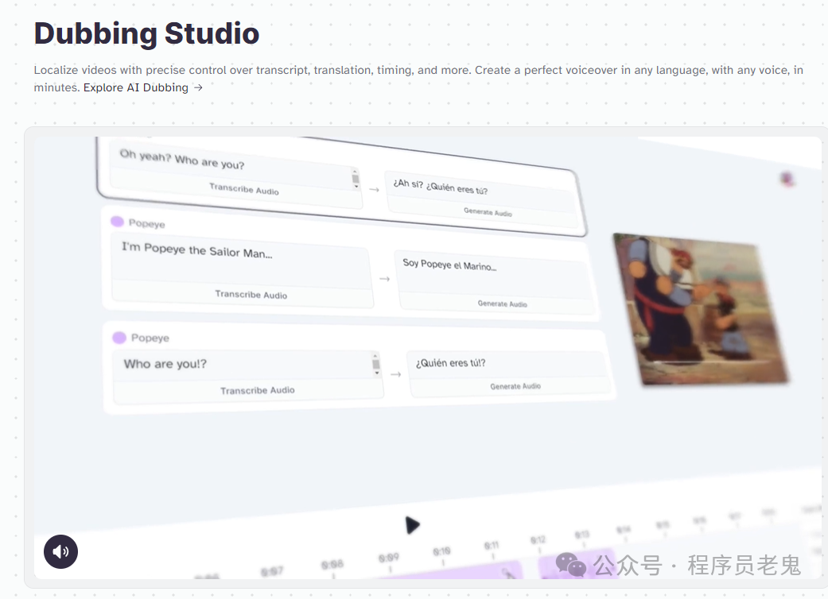This screenshot has width=828, height=599.
Task: Click the 0:12 marker on the timeline
Action: pyautogui.click(x=538, y=540)
